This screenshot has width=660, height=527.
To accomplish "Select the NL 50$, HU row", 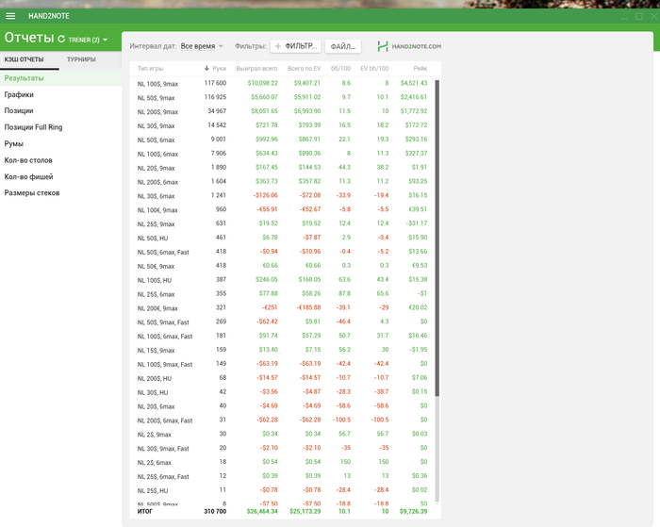I will tap(282, 238).
